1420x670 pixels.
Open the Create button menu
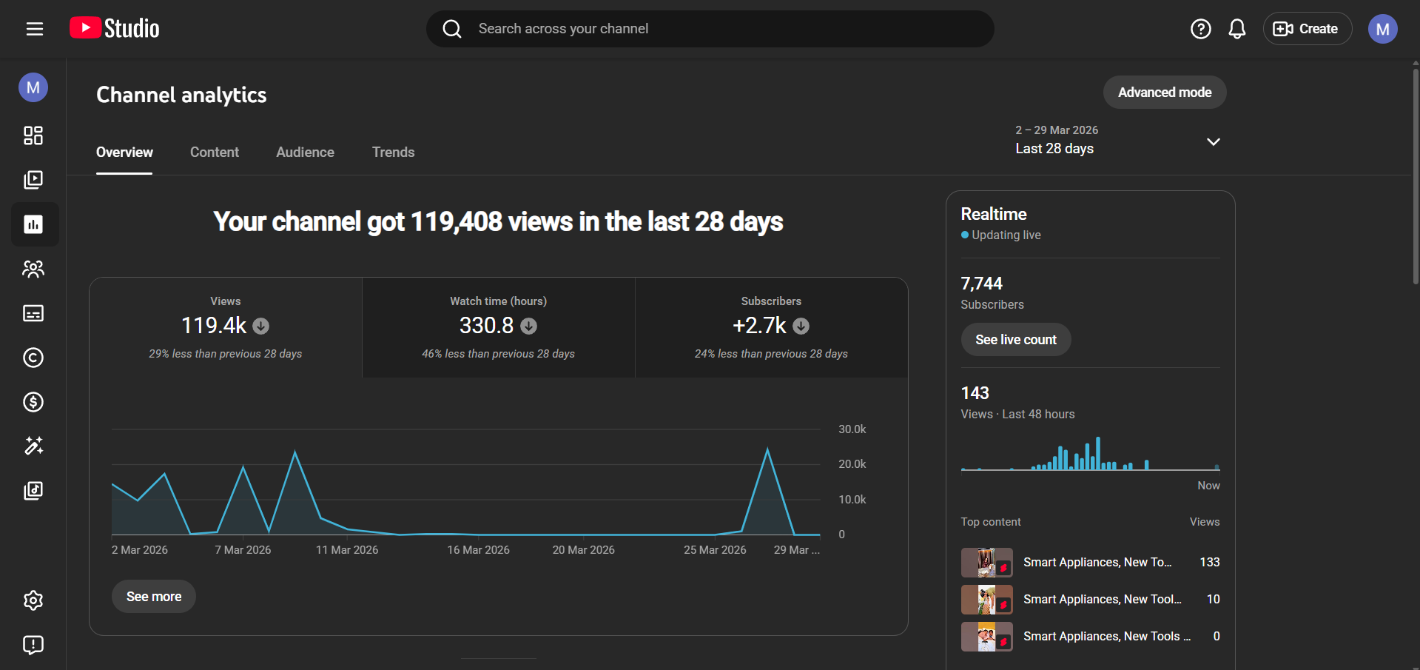click(x=1306, y=29)
